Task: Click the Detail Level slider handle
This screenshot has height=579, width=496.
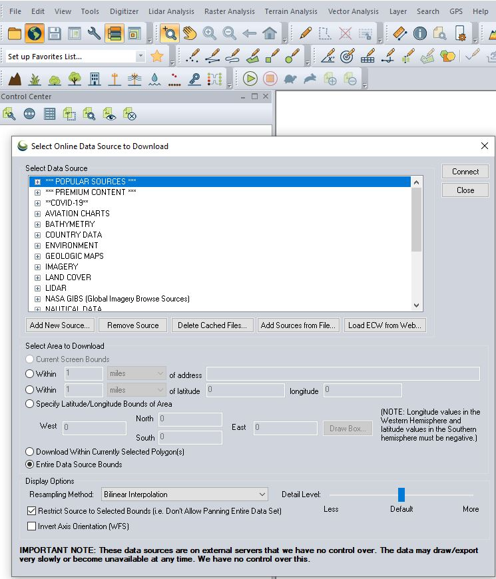Action: (x=401, y=494)
